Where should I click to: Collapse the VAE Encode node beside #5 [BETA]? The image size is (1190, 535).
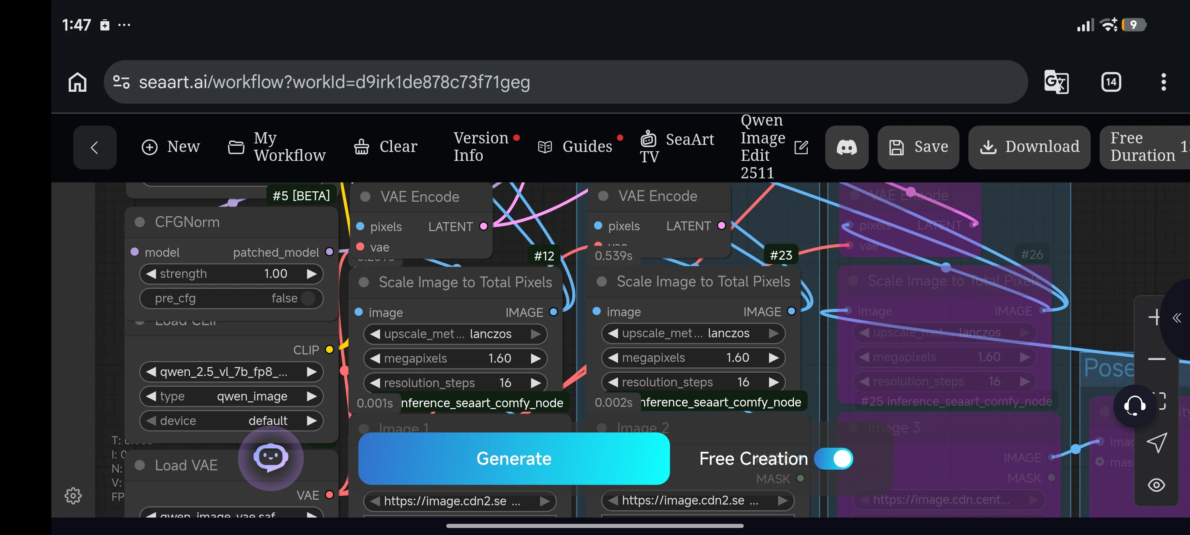click(365, 197)
